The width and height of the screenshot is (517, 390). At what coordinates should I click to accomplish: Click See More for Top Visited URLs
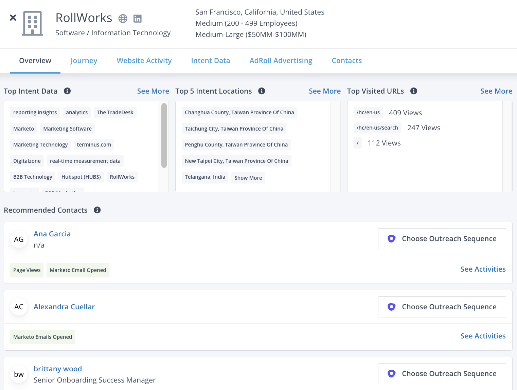pos(496,91)
